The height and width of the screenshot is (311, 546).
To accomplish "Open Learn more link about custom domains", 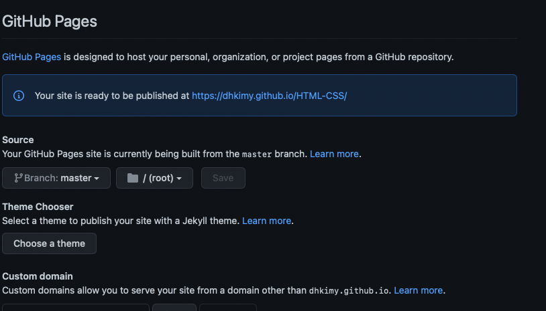I will coord(418,290).
